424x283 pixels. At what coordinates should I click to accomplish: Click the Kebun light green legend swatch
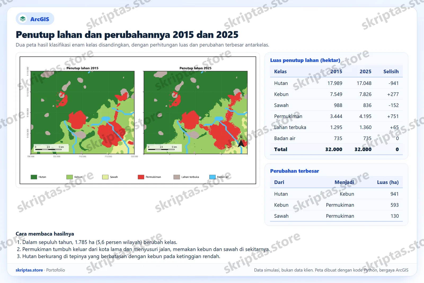[69, 177]
